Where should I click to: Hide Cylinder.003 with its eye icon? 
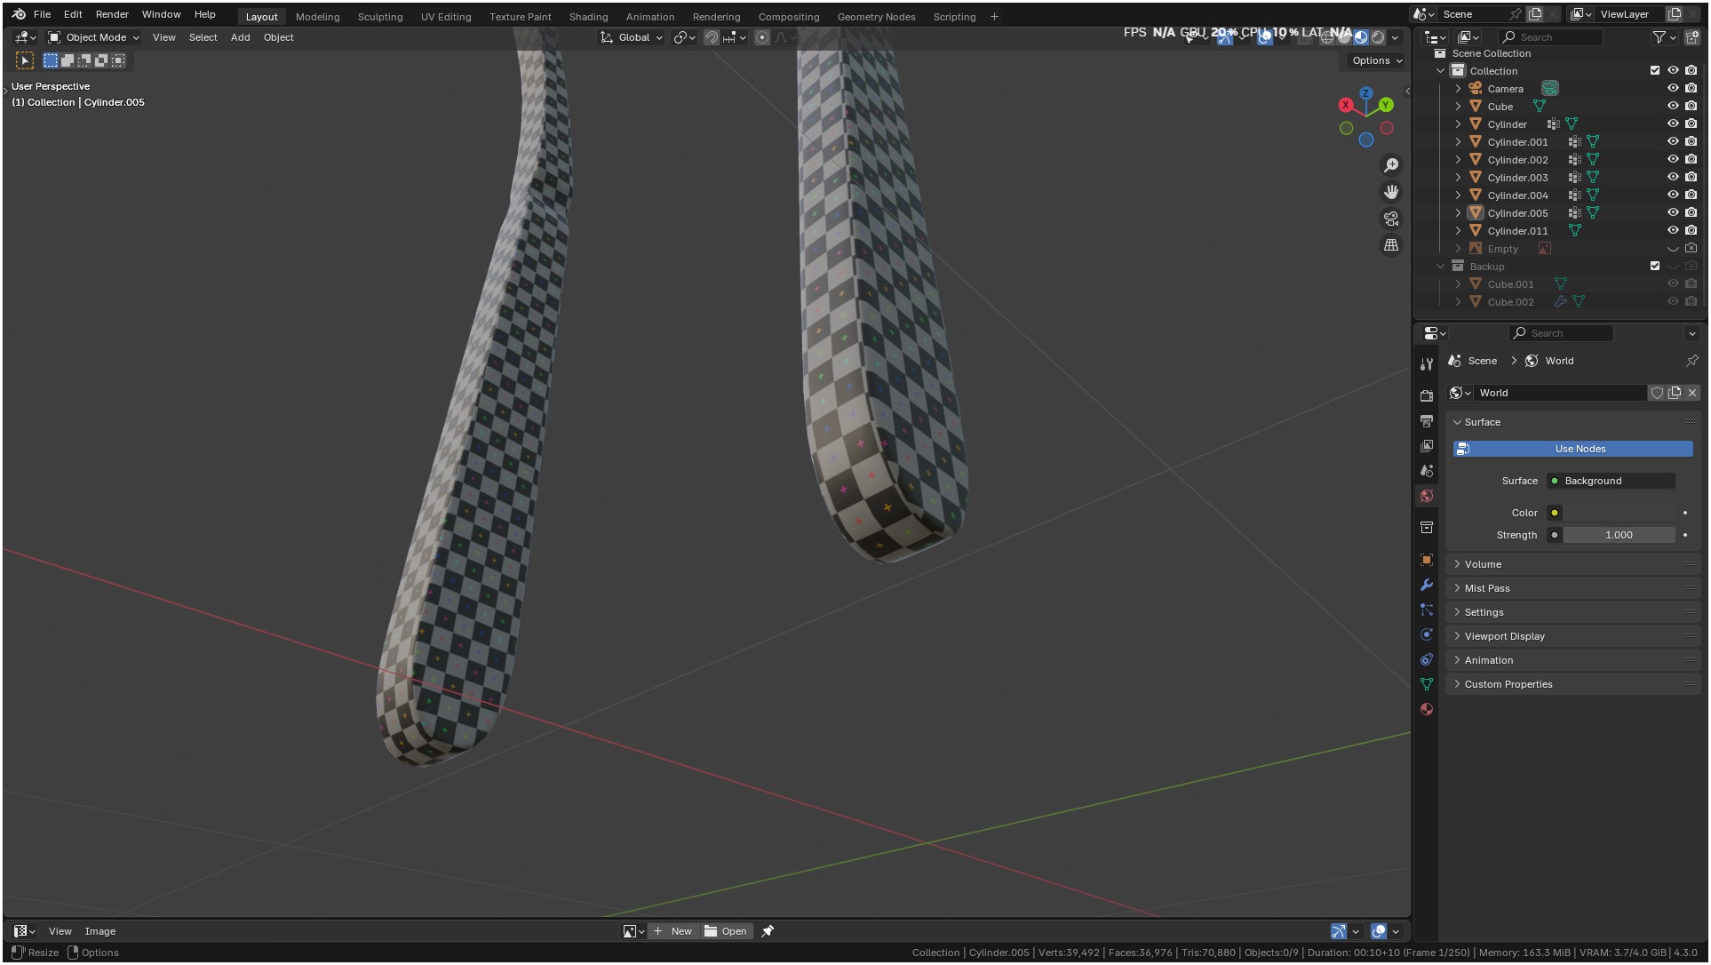pyautogui.click(x=1673, y=178)
